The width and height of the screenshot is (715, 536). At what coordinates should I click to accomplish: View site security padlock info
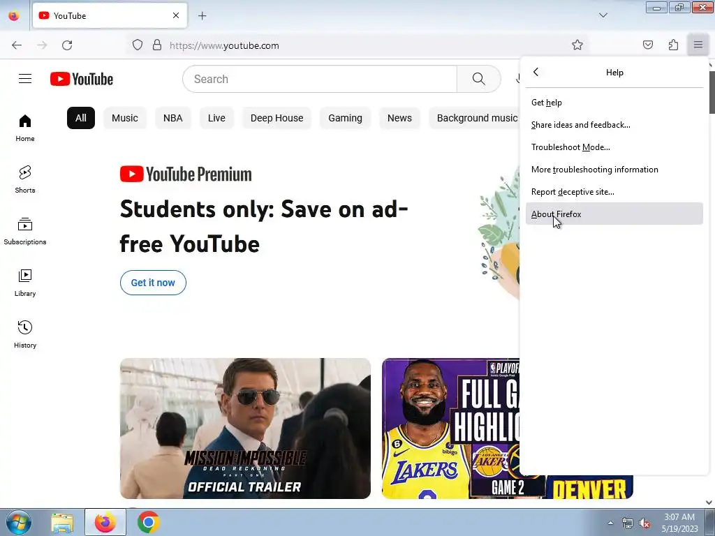(157, 45)
